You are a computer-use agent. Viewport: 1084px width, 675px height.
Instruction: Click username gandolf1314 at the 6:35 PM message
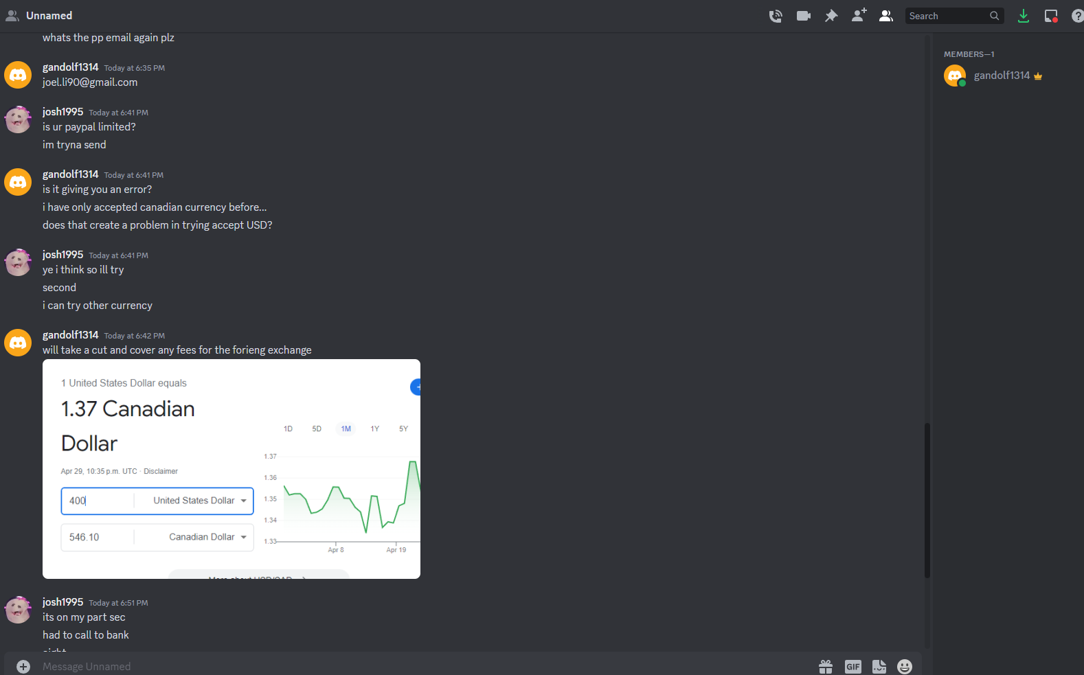[71, 67]
